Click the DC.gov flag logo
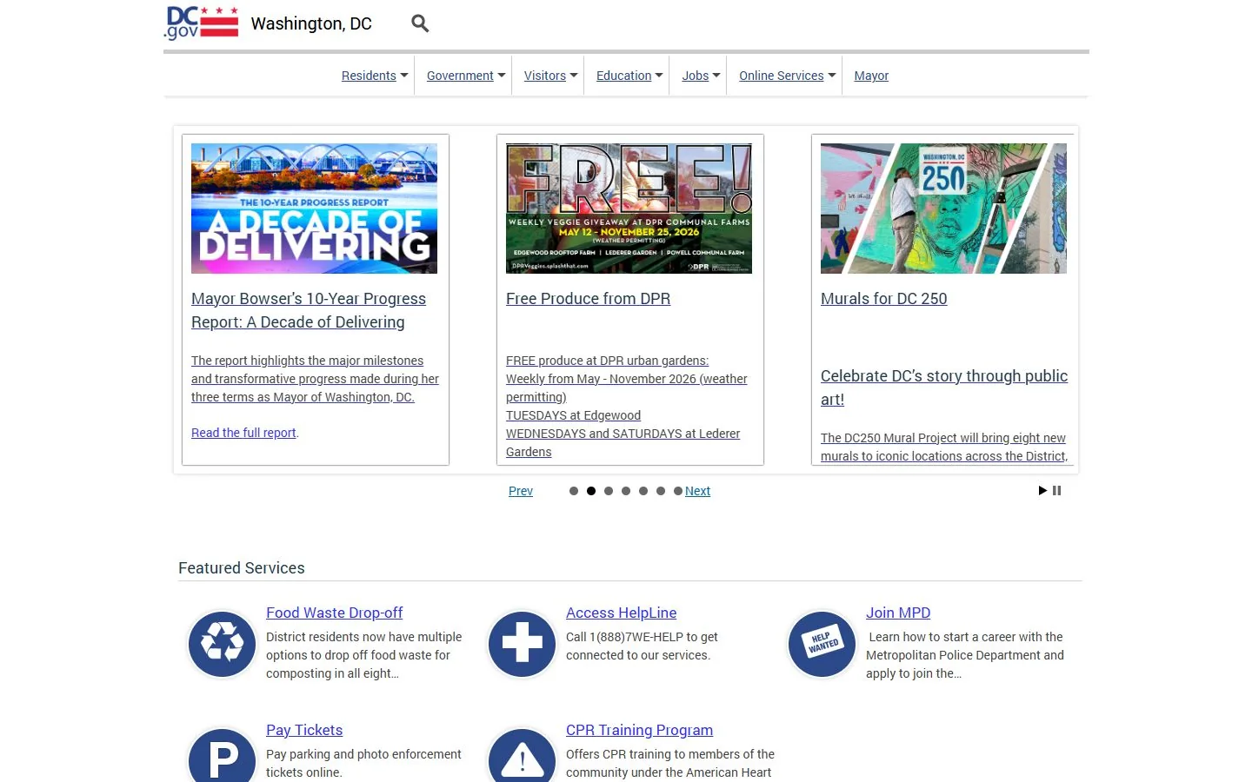This screenshot has height=782, width=1252. 201,23
